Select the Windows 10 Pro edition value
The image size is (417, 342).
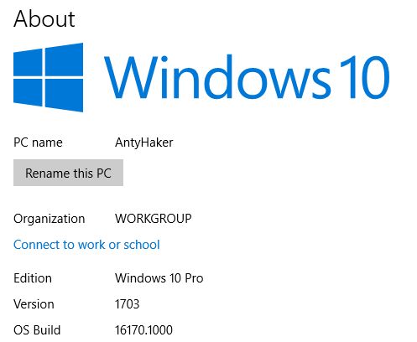tap(159, 278)
